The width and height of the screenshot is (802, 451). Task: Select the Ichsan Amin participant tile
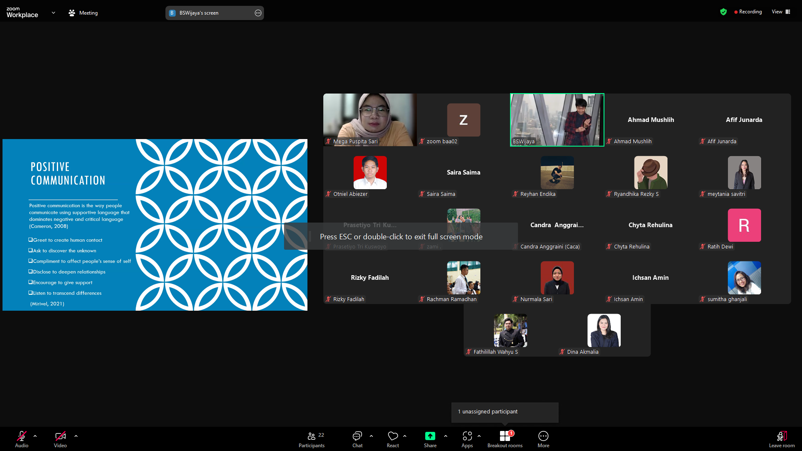point(651,278)
